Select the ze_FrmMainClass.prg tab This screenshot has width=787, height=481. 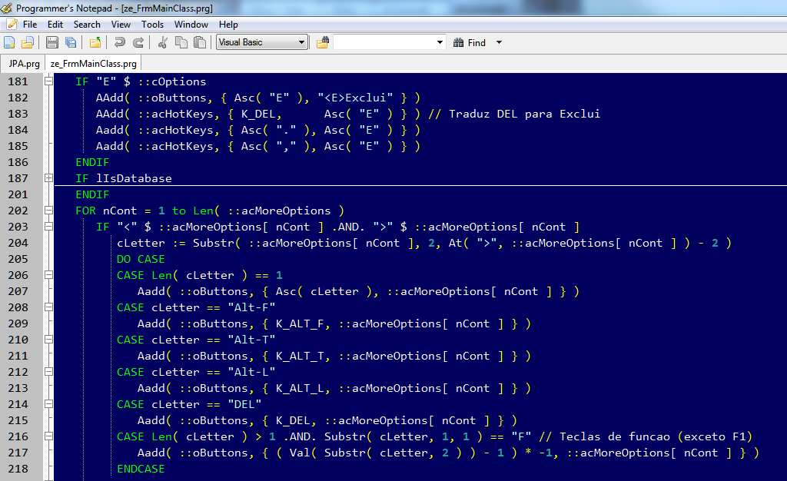pyautogui.click(x=93, y=63)
